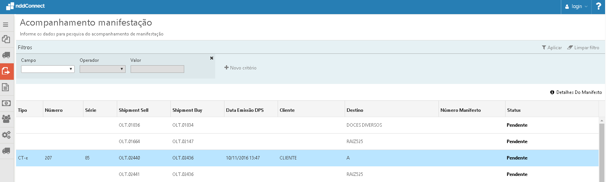The image size is (607, 182).
Task: Open the hamburger menu in sidebar
Action: tap(6, 25)
